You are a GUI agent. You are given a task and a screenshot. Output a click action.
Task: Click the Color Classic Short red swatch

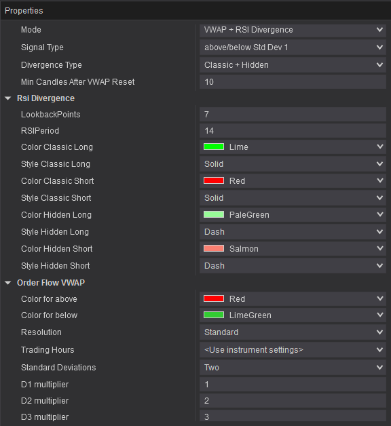click(214, 180)
